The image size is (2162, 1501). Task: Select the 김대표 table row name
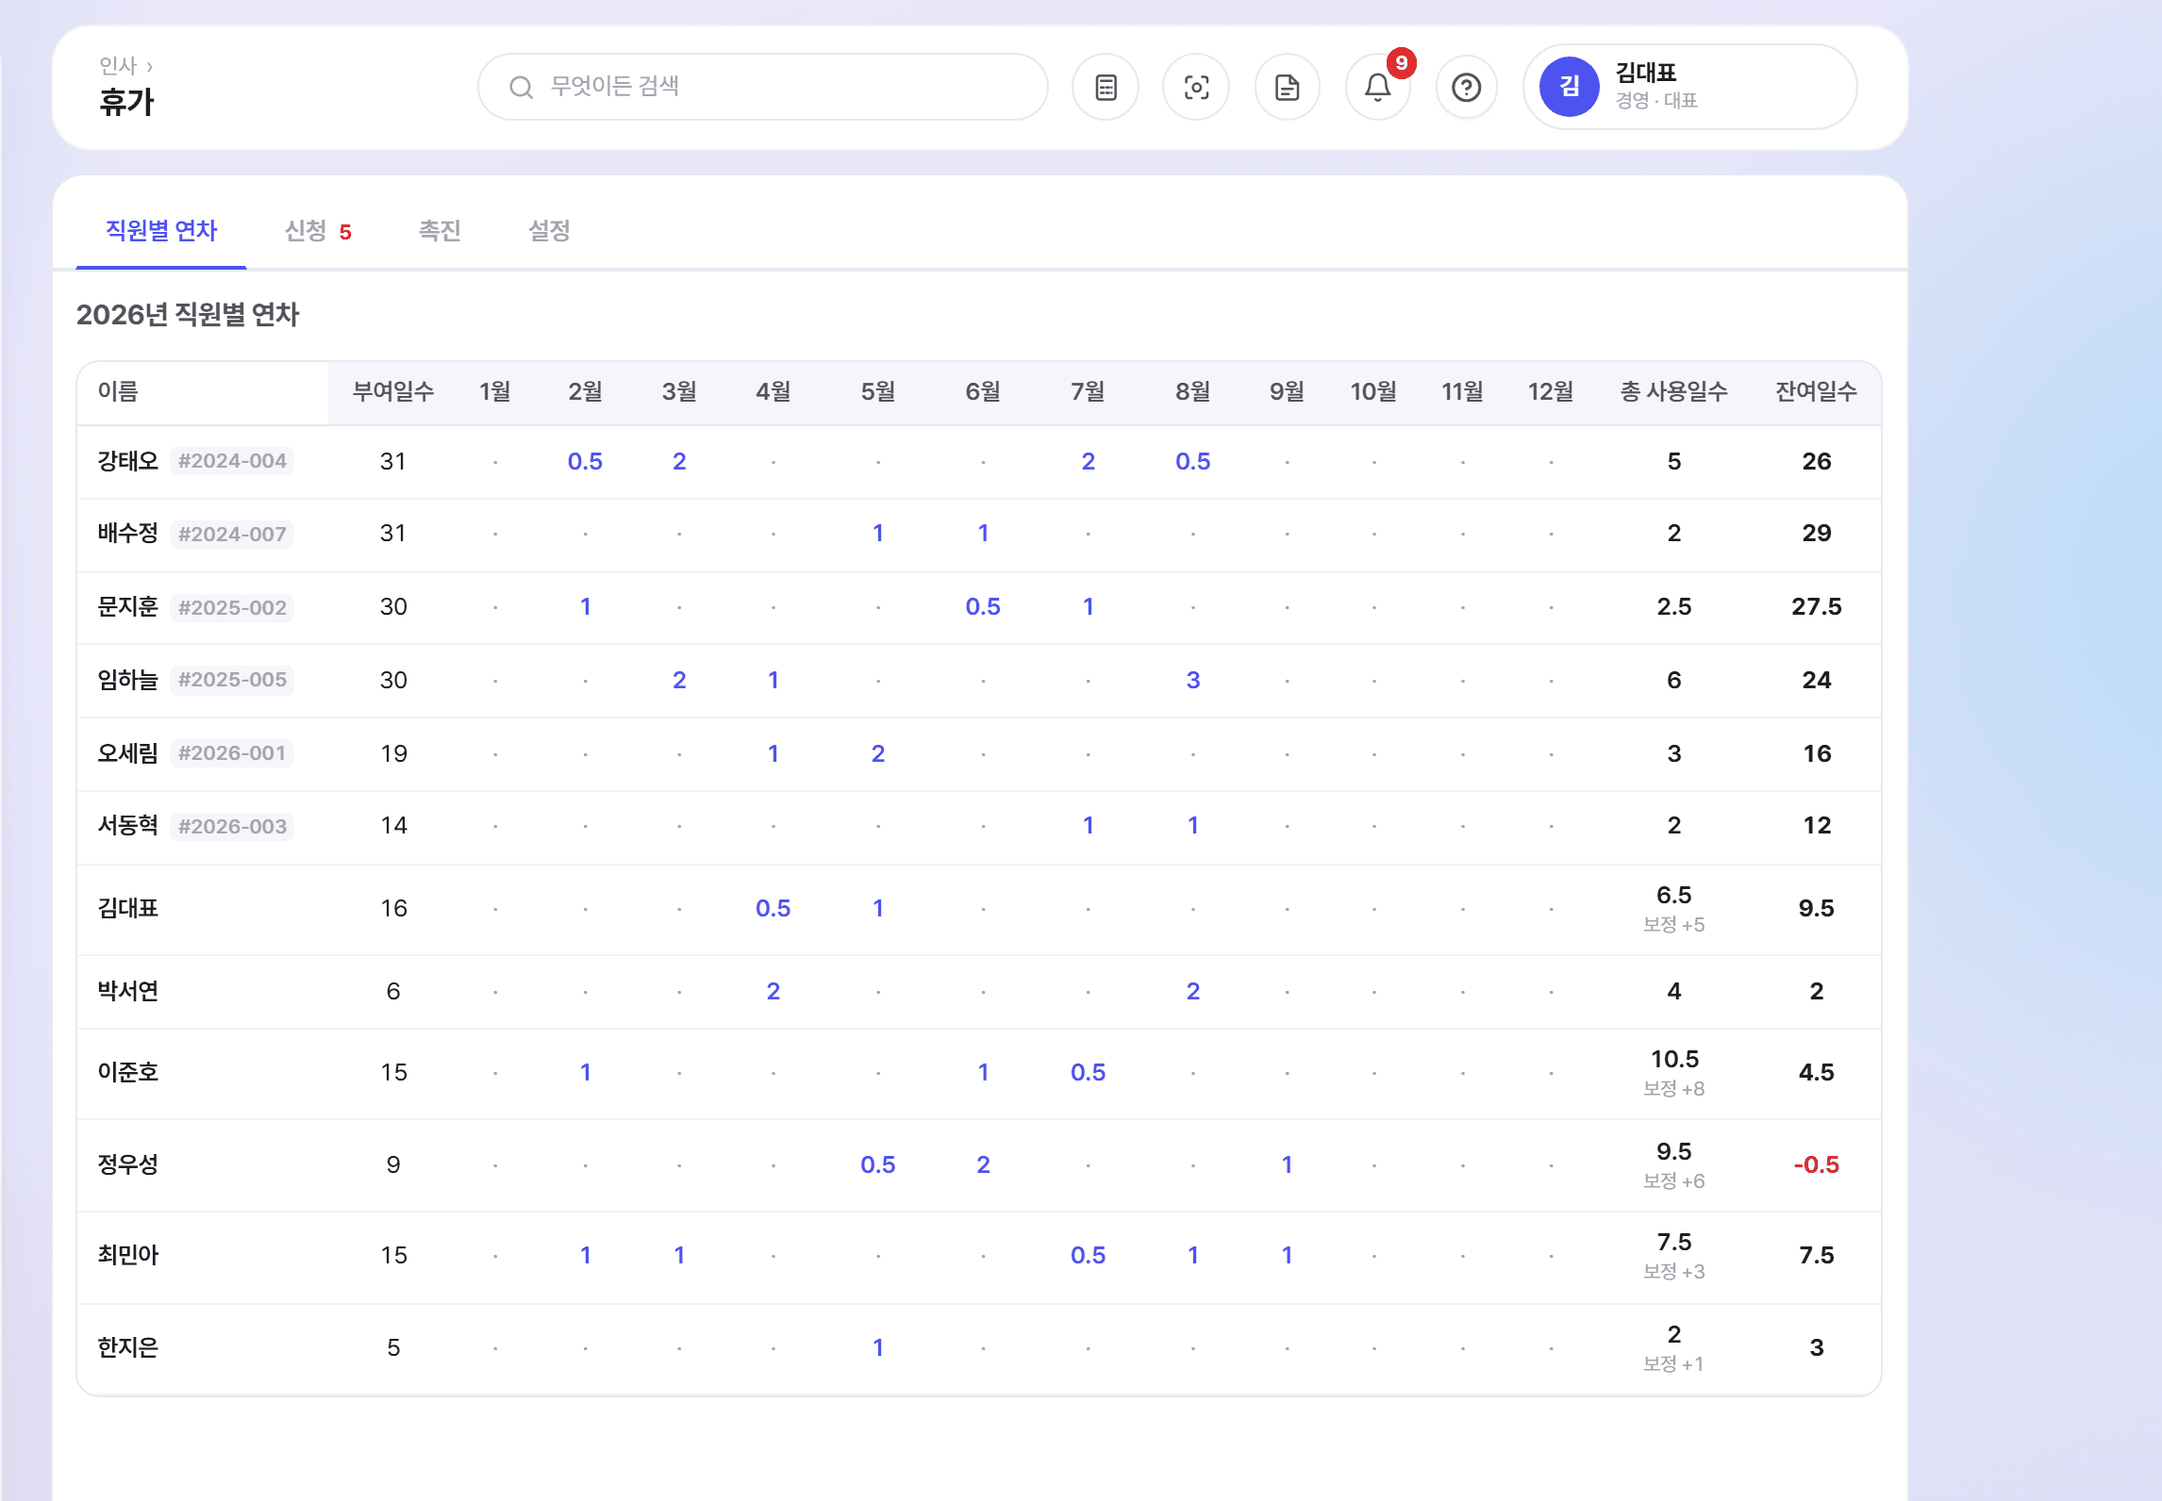128,908
